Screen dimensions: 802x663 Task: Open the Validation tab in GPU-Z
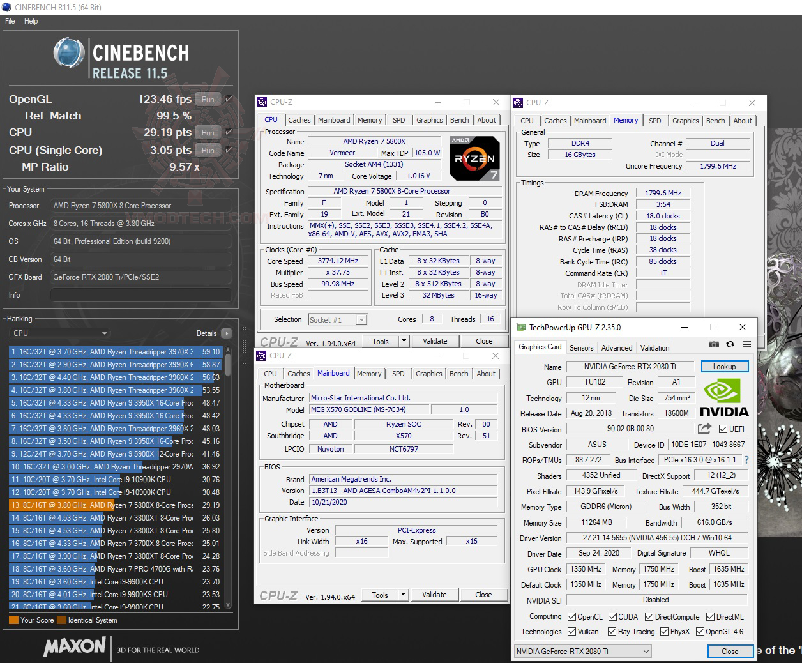(655, 348)
